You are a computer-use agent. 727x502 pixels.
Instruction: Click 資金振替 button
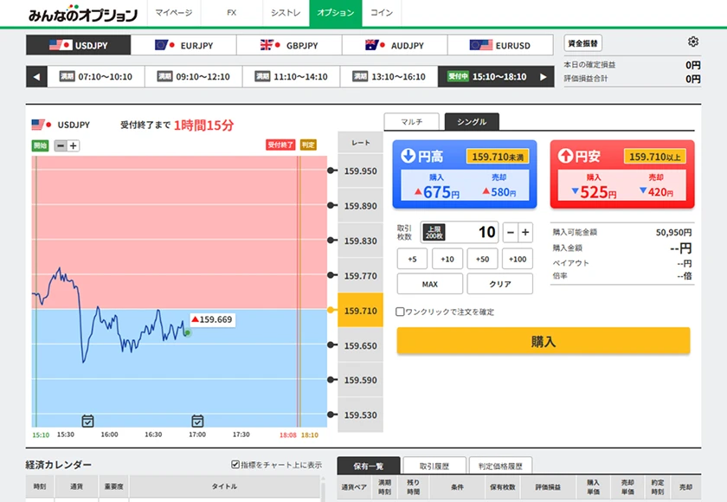(x=582, y=43)
